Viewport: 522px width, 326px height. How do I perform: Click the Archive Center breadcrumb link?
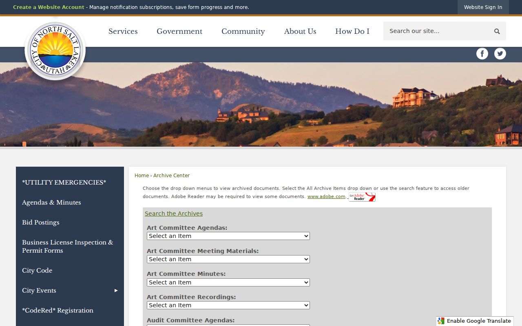click(x=171, y=176)
